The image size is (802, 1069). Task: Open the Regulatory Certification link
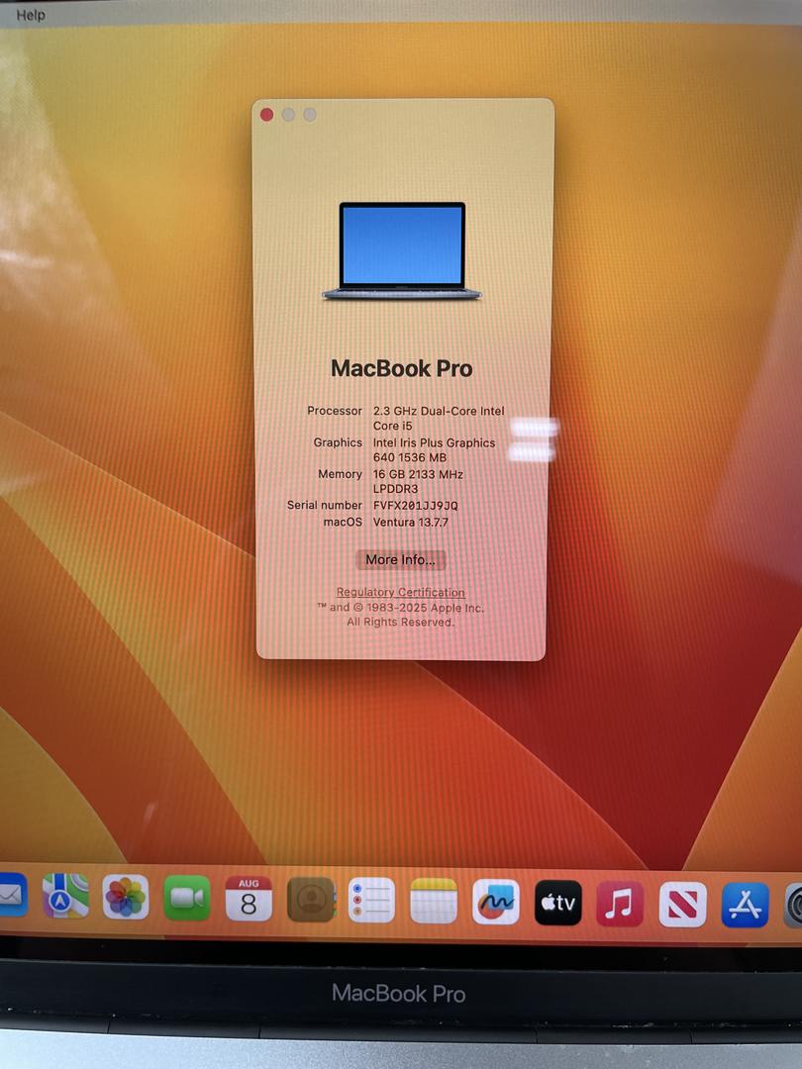401,592
